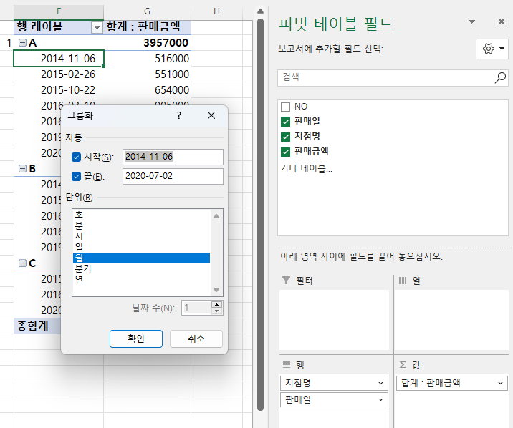513x428 pixels.
Task: Uncheck the 지점명 field checkbox
Action: coord(285,137)
